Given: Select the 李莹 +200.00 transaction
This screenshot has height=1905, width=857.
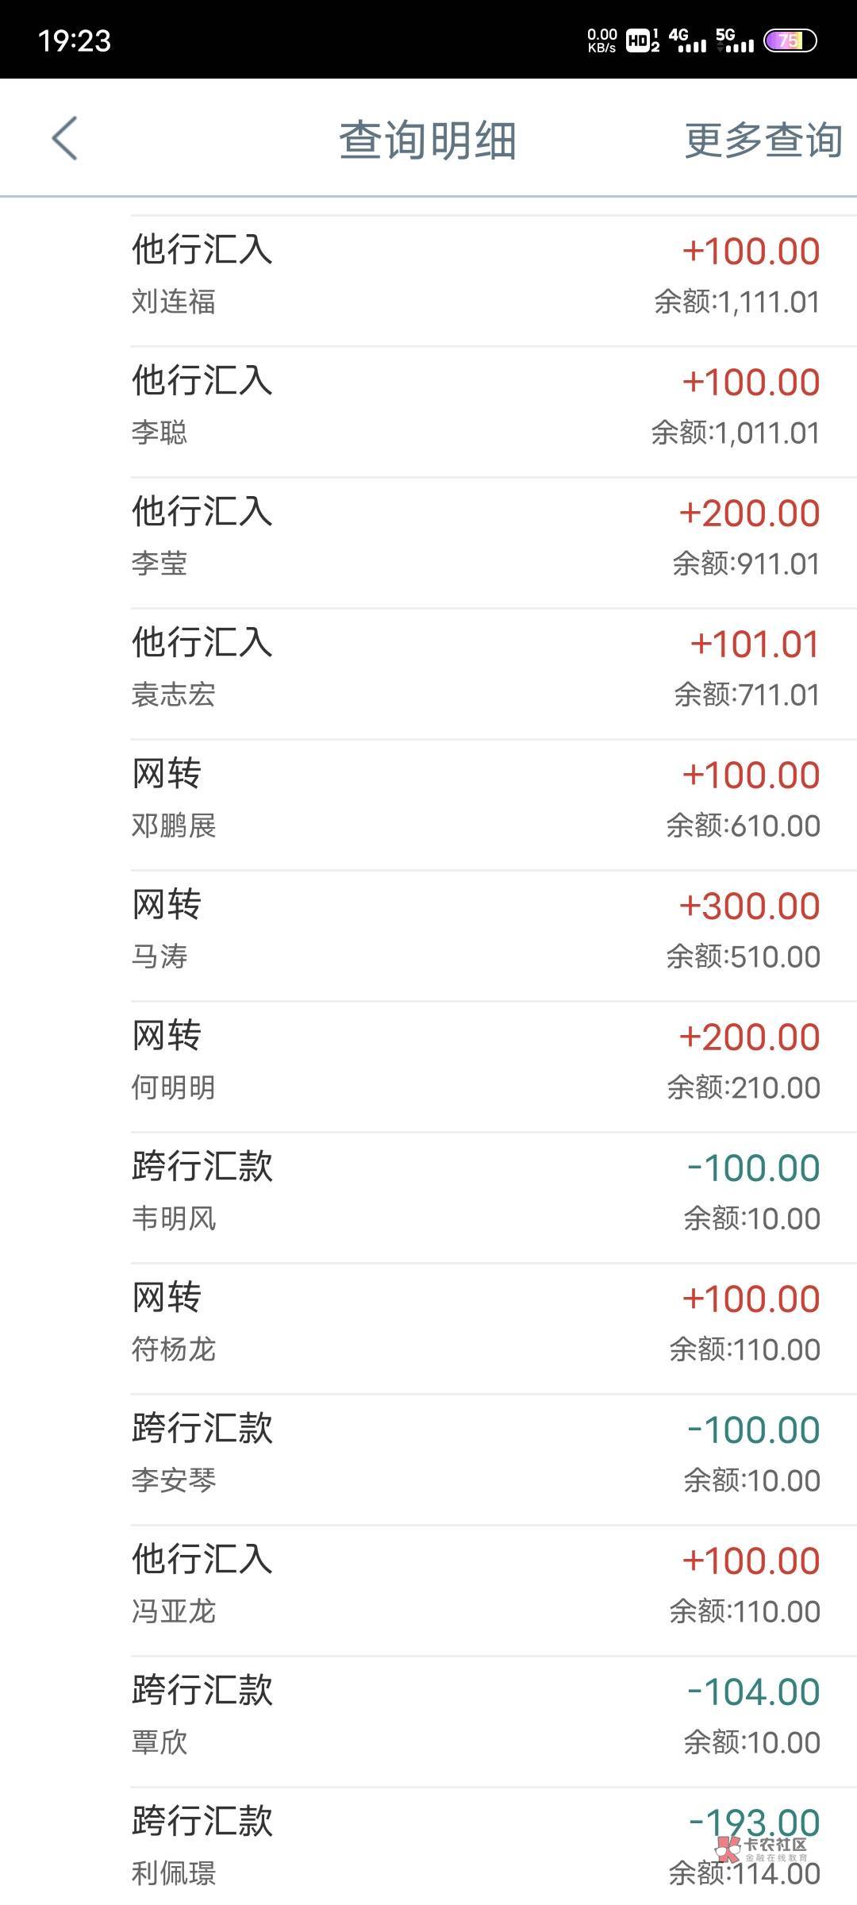Looking at the screenshot, I should [x=476, y=537].
